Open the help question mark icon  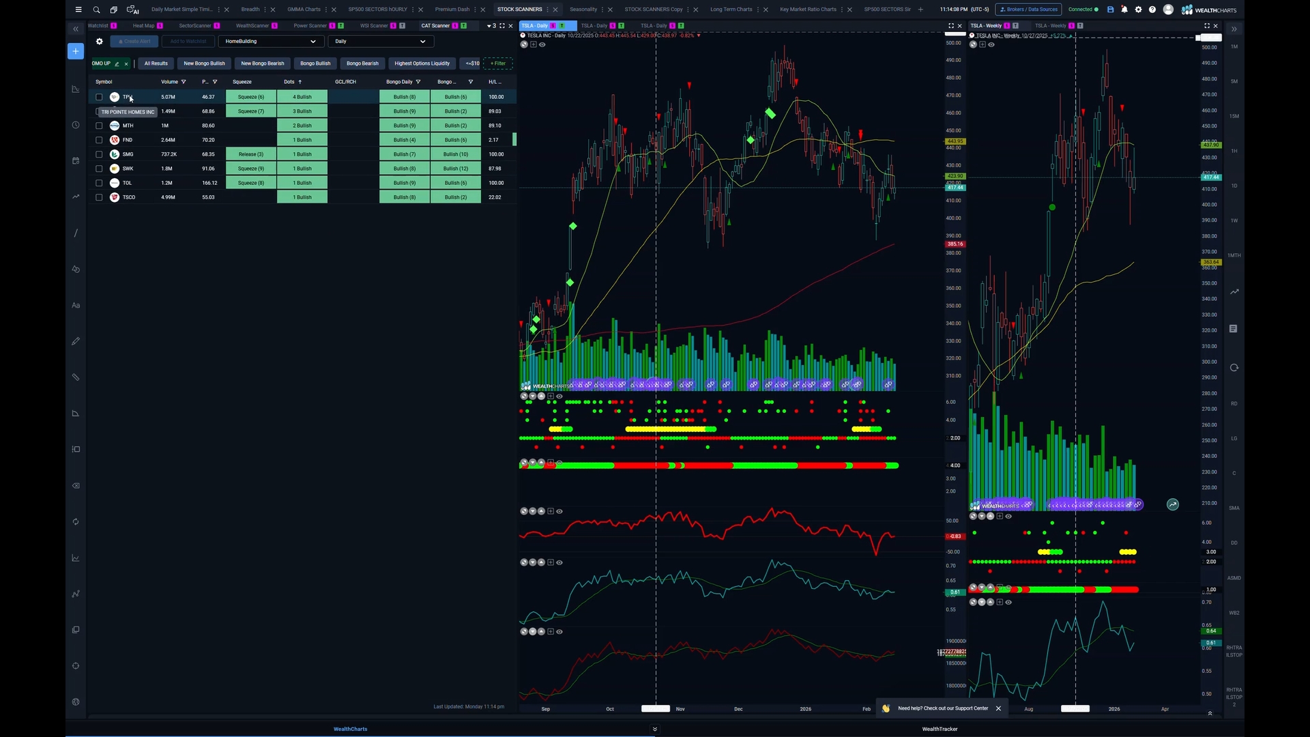(x=1152, y=10)
